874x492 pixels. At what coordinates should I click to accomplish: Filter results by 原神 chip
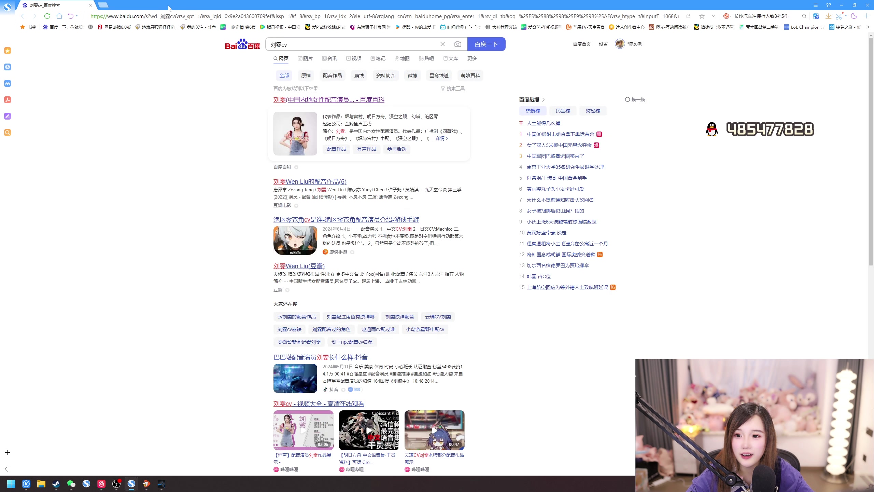click(x=306, y=76)
